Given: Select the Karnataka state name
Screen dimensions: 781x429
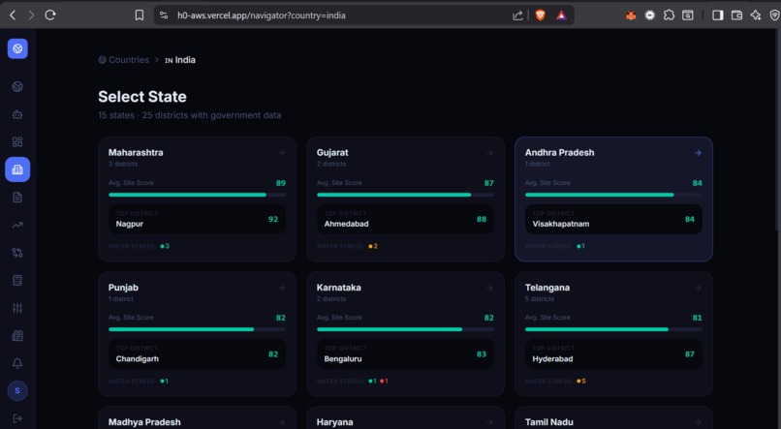Looking at the screenshot, I should tap(339, 288).
